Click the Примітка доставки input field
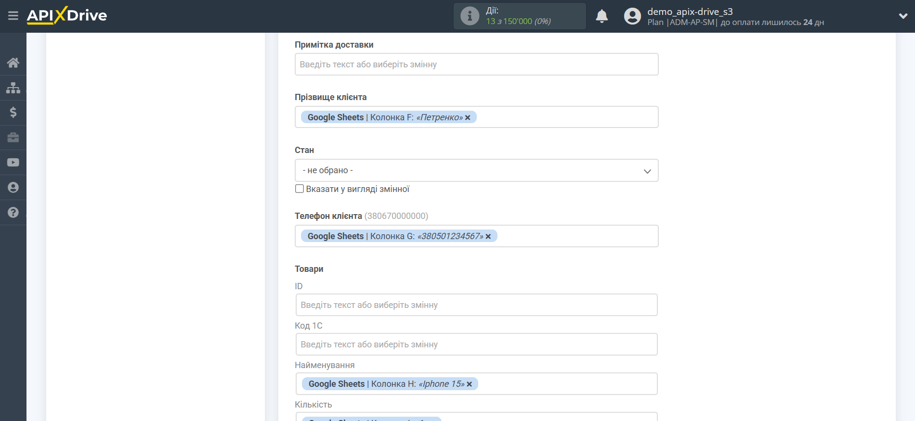915x421 pixels. click(476, 64)
